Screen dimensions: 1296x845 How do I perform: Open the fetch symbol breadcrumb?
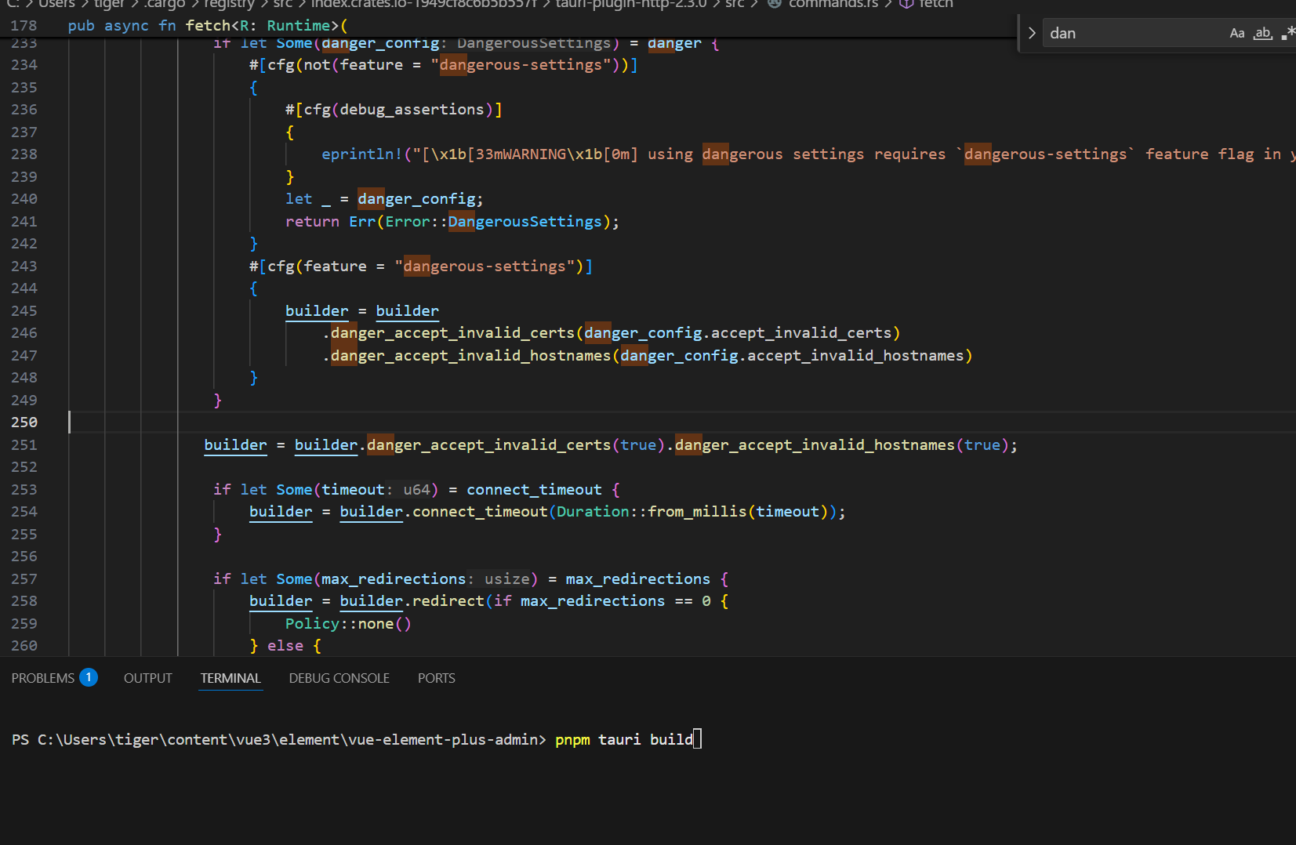tap(936, 4)
